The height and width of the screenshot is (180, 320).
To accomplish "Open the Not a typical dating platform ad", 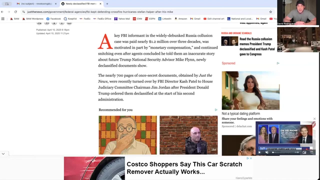I will 241,113.
